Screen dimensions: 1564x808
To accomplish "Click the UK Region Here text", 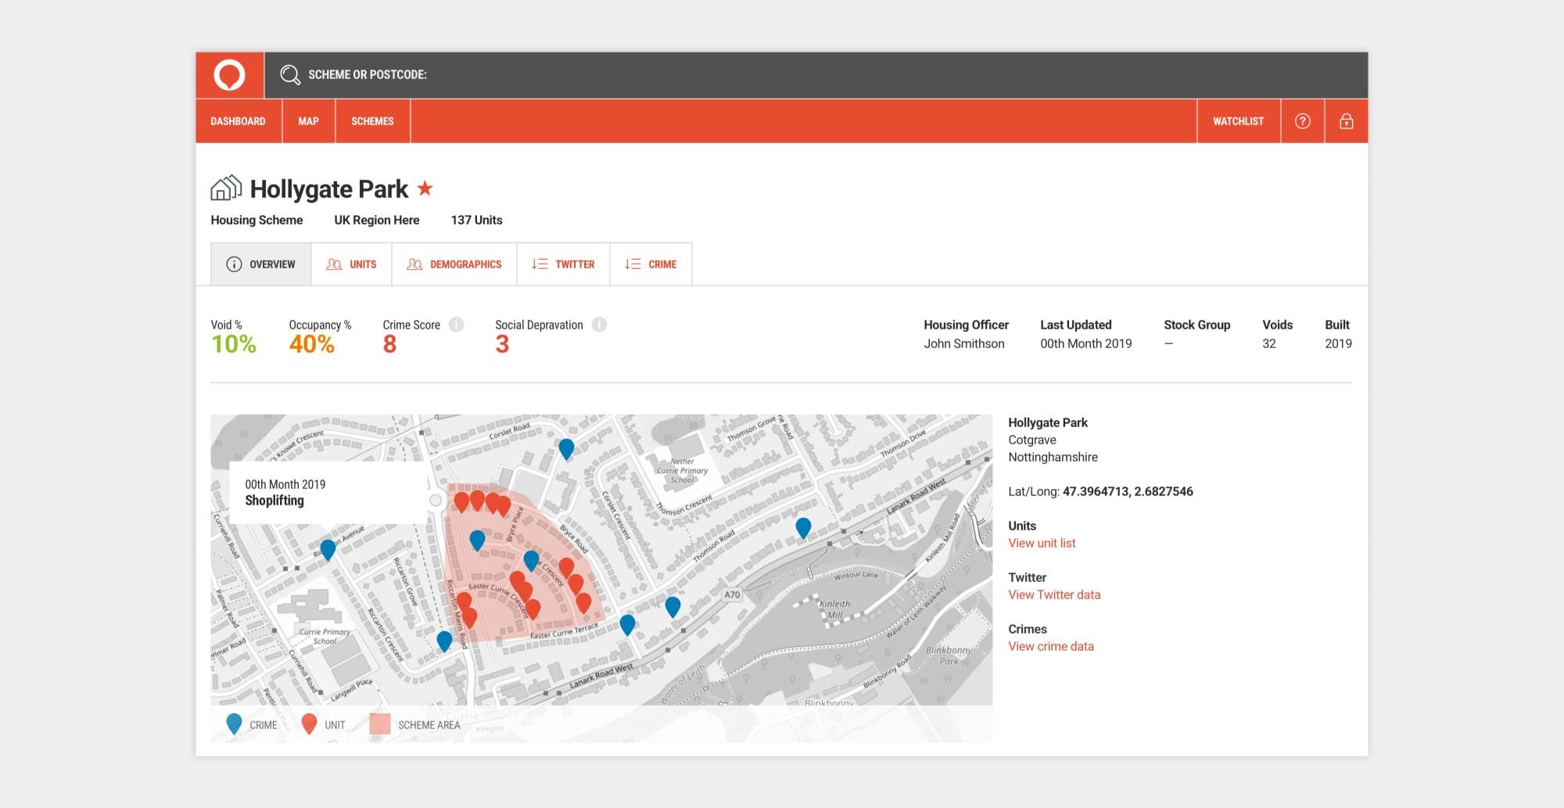I will (377, 220).
